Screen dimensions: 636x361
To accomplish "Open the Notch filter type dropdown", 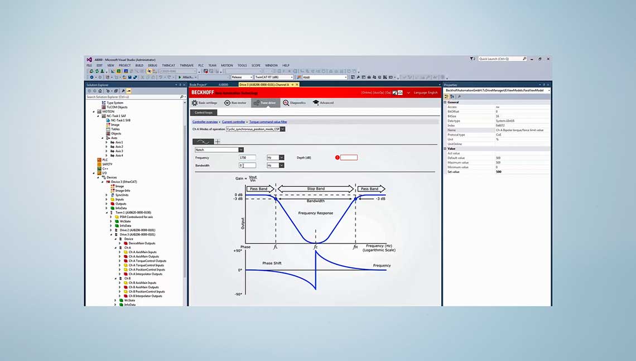I will tap(240, 150).
